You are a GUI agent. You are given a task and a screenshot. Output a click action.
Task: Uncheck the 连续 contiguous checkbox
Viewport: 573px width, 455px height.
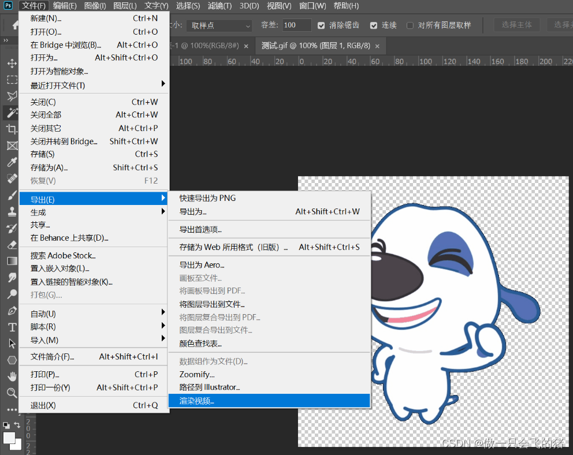tap(374, 25)
